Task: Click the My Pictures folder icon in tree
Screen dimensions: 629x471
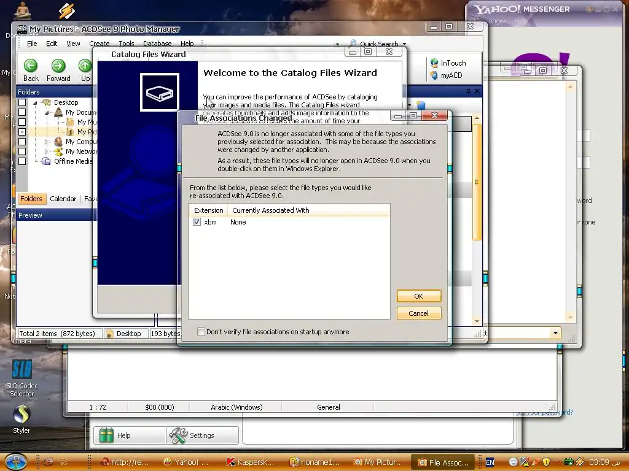Action: click(x=70, y=132)
